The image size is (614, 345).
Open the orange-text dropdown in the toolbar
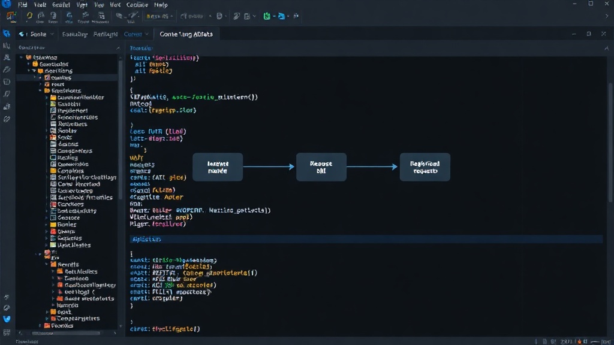point(159,16)
